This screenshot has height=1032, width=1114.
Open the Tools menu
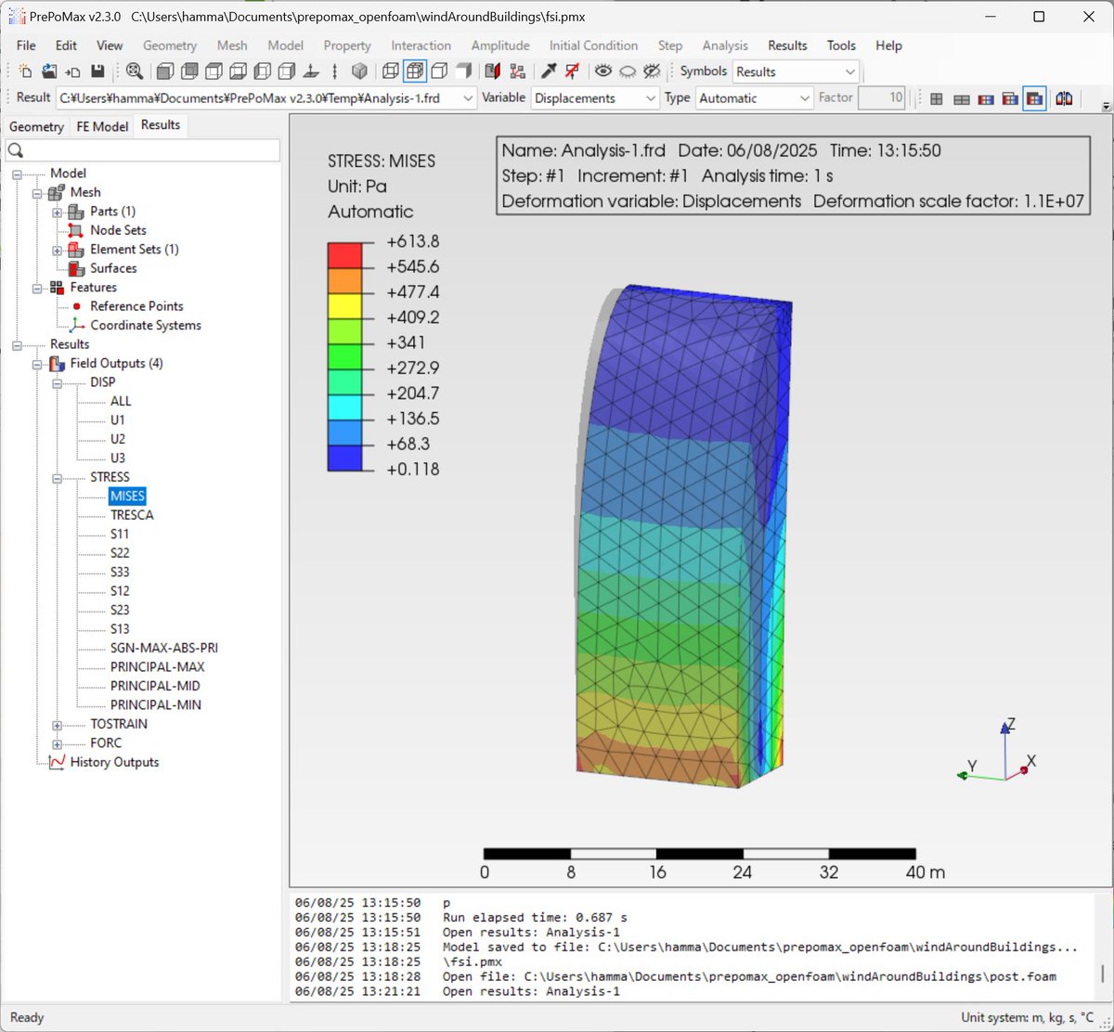coord(841,45)
